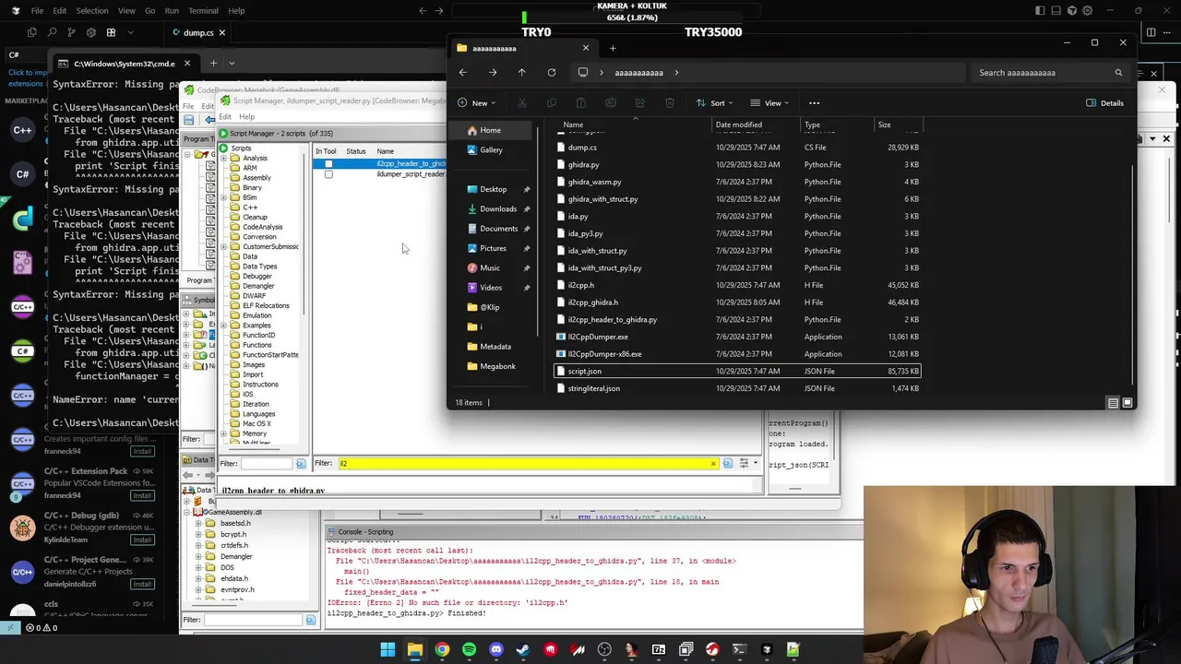Click clear icon in Script Manager filter
Image resolution: width=1181 pixels, height=664 pixels.
pyautogui.click(x=713, y=463)
